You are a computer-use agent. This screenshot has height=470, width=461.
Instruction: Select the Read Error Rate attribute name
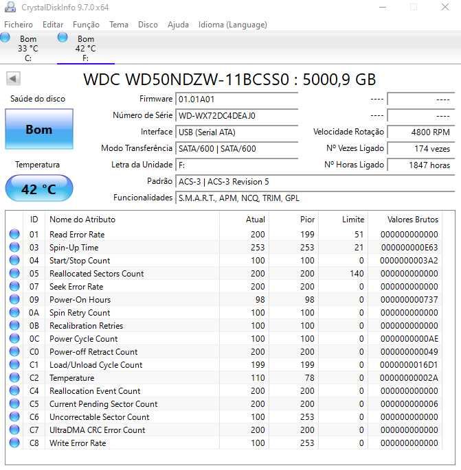tap(77, 235)
